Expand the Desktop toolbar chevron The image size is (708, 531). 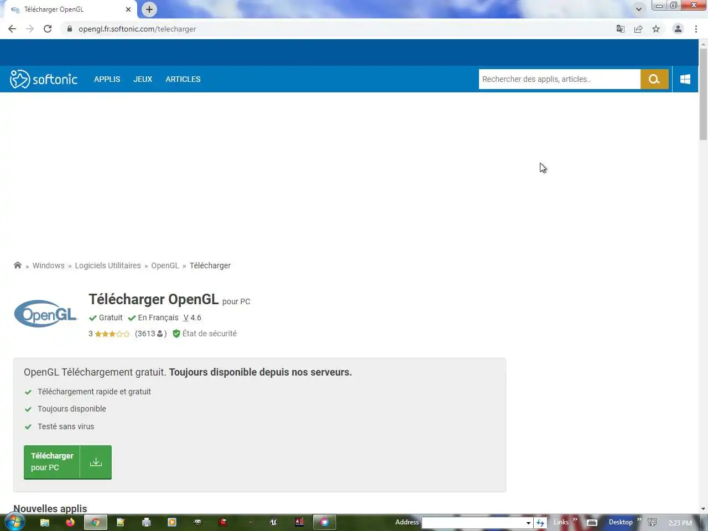pyautogui.click(x=639, y=519)
